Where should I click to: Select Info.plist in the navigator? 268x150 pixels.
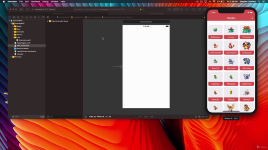[20, 54]
